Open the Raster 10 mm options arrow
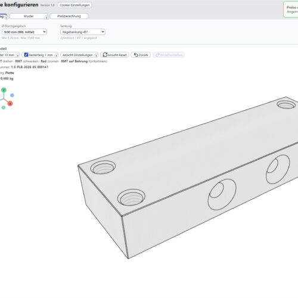298x298 pixels. 17,55
